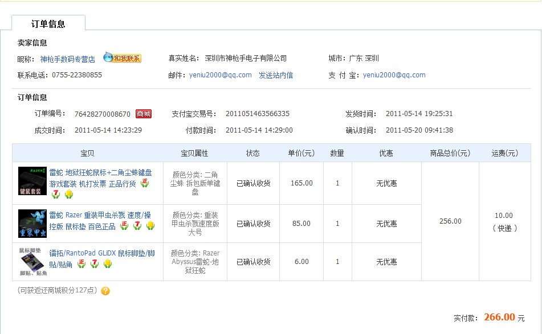The image size is (542, 334).
Task: Click 已确认收货 status in the RantoPad row
Action: click(254, 262)
